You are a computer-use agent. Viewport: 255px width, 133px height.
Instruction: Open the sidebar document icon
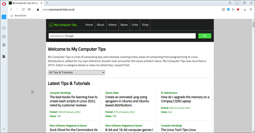4,56
